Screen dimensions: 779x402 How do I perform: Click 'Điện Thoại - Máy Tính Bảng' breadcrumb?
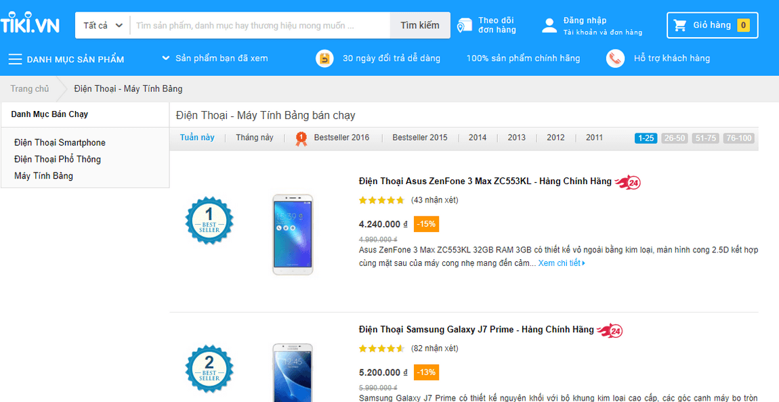coord(128,89)
